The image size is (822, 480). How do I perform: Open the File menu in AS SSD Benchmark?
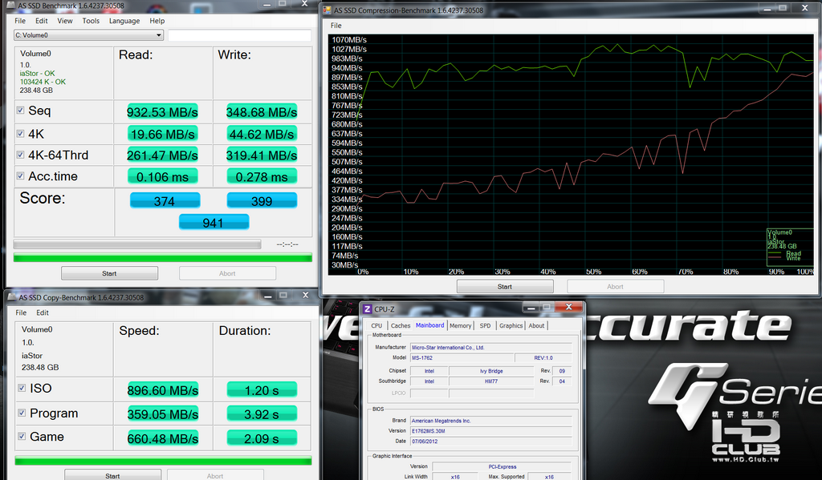pos(20,21)
